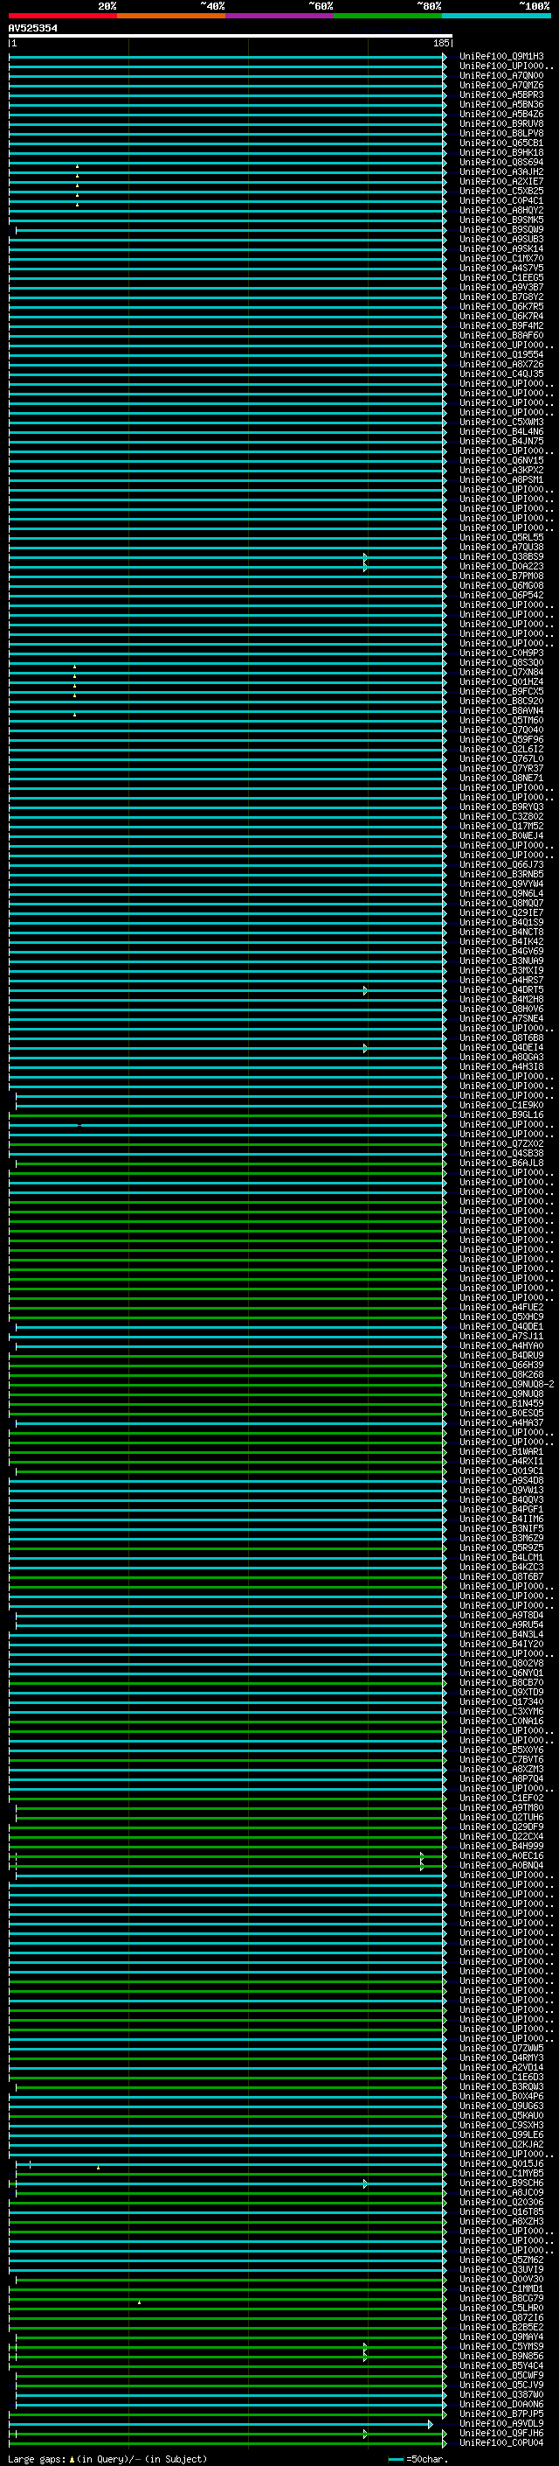559x2466 pixels.
Task: Select hit label UniRef100_C1MX70
Action: pyautogui.click(x=501, y=258)
